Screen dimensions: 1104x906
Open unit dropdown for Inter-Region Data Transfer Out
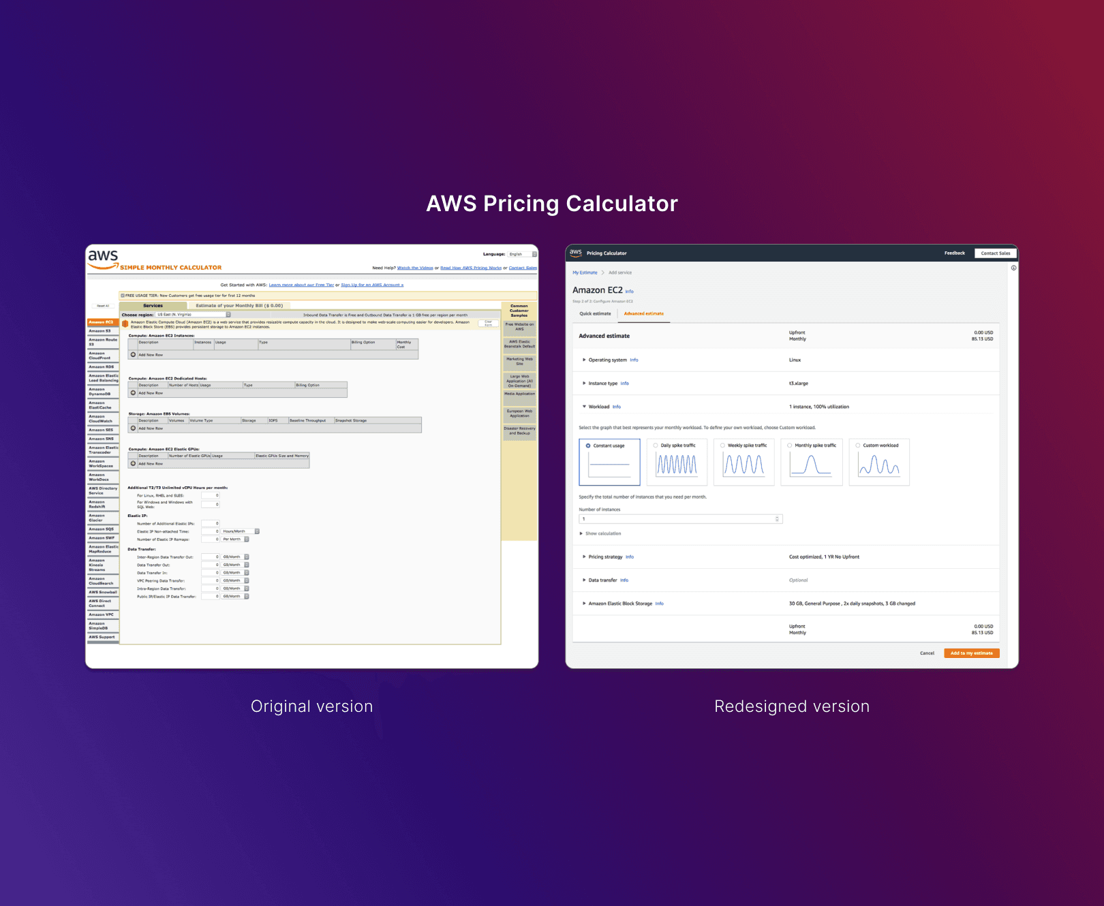pyautogui.click(x=235, y=557)
